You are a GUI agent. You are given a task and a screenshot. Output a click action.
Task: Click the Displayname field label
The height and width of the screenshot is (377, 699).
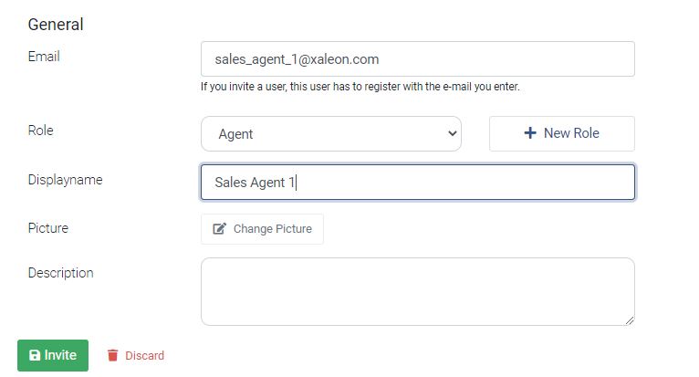point(65,180)
